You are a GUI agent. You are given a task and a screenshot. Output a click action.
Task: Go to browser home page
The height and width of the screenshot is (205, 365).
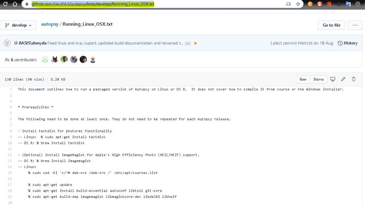[15, 4]
